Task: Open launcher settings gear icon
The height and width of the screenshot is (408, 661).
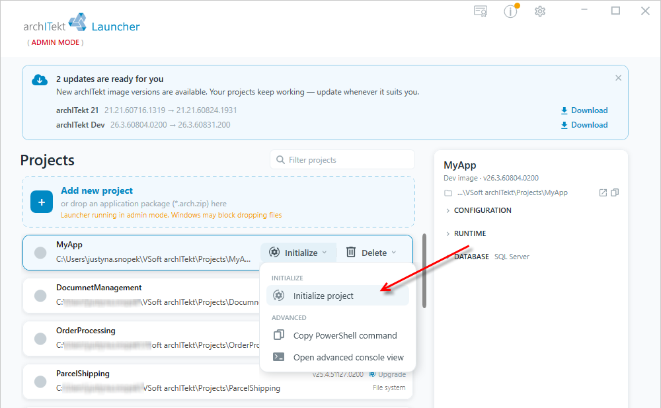Action: (x=540, y=11)
